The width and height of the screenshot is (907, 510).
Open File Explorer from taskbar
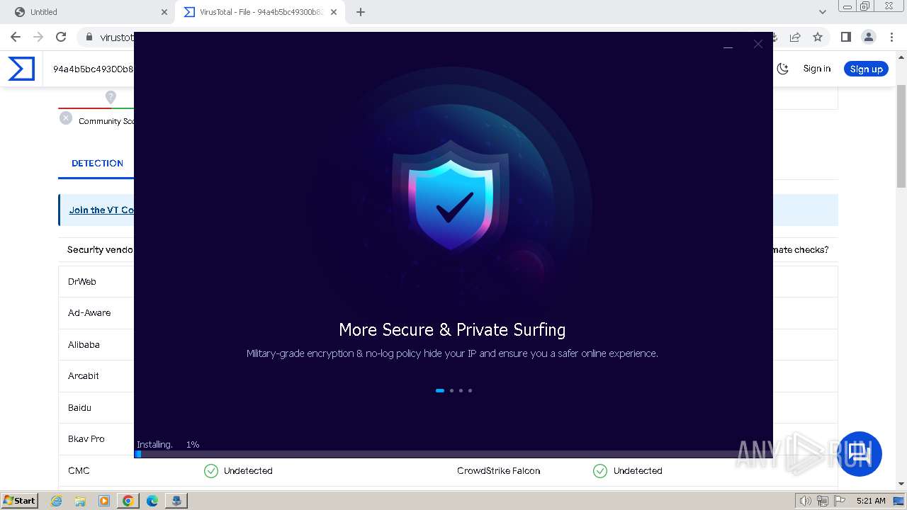pos(80,501)
